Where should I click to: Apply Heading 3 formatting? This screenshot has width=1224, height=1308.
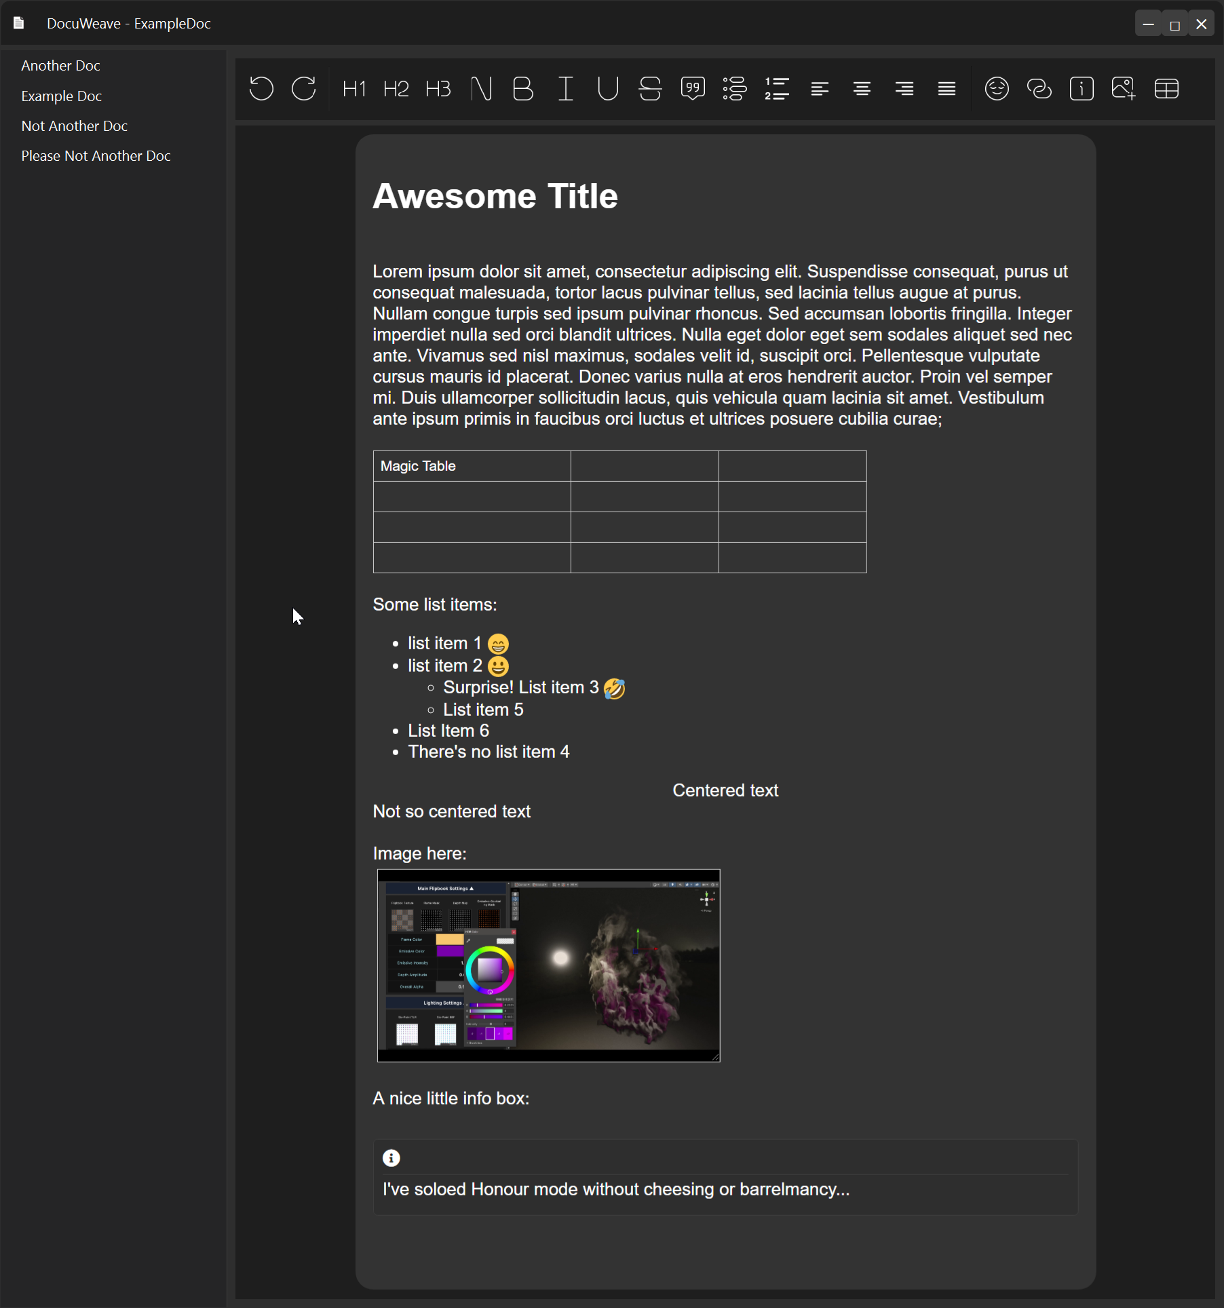(438, 89)
